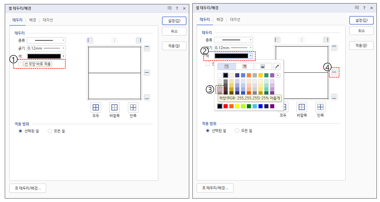380x202 pixels.
Task: Click 설정(D) button in left dialog
Action: (174, 21)
